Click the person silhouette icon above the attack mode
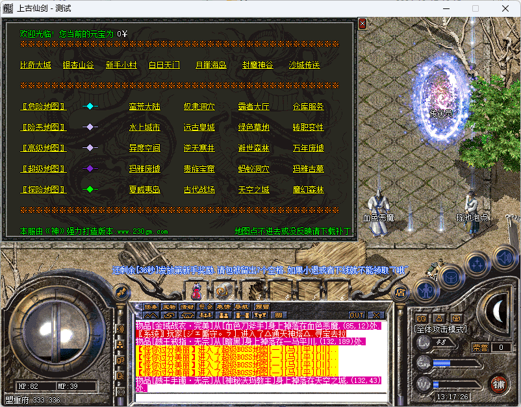 pyautogui.click(x=439, y=318)
